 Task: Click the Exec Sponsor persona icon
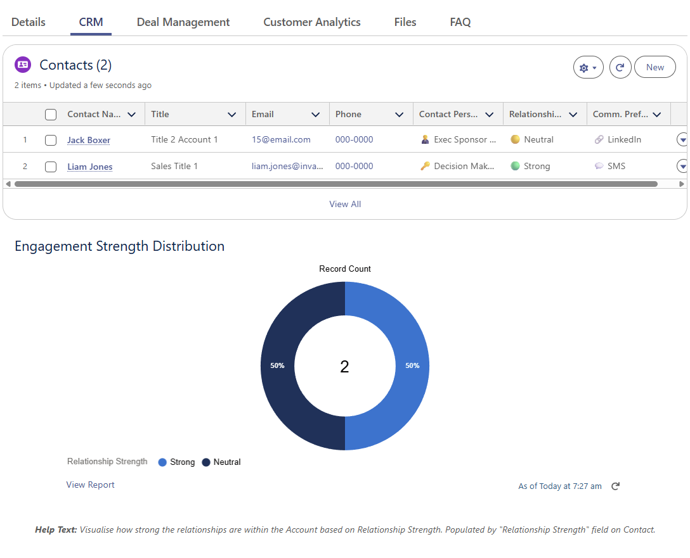[426, 140]
